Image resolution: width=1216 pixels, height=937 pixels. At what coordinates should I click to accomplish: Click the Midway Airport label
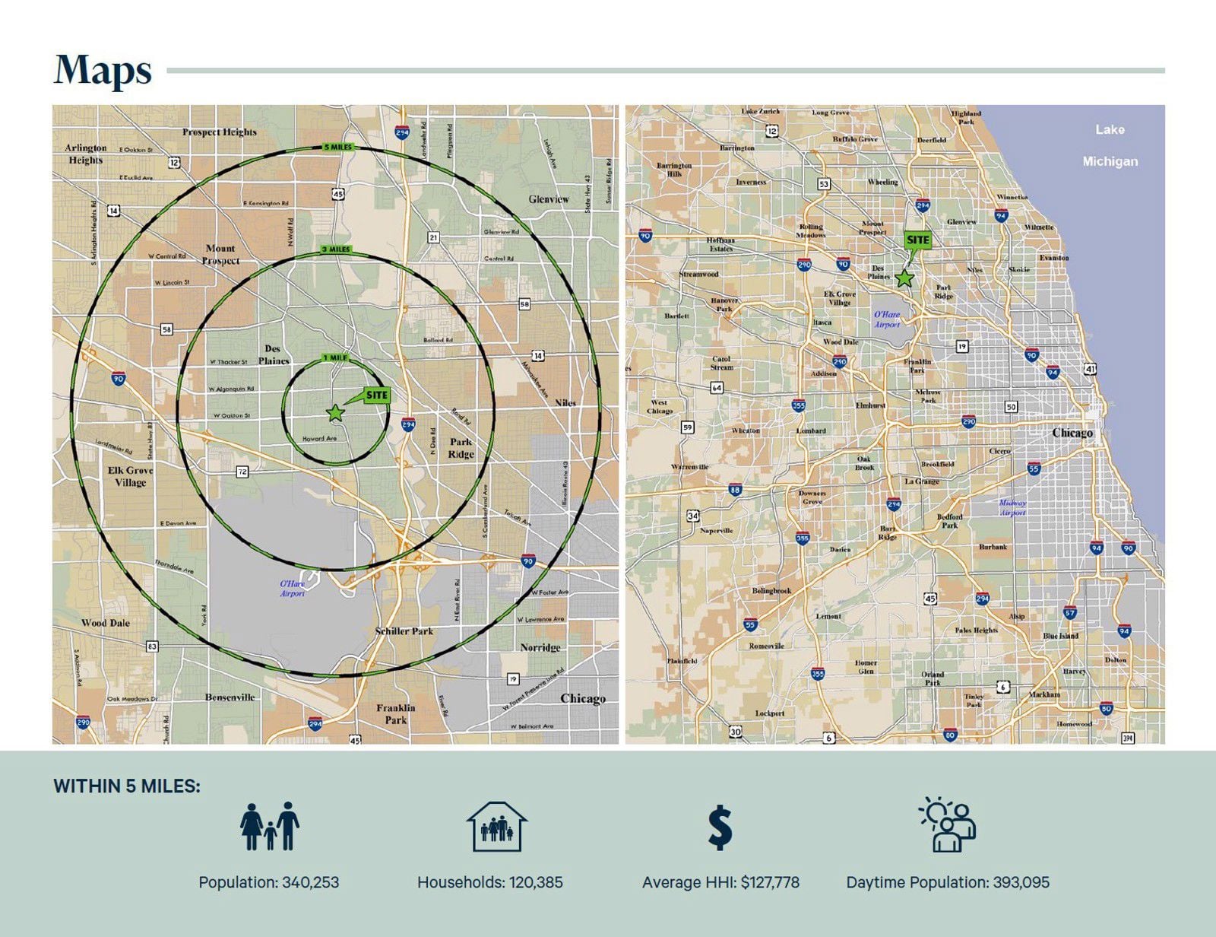(x=1012, y=507)
